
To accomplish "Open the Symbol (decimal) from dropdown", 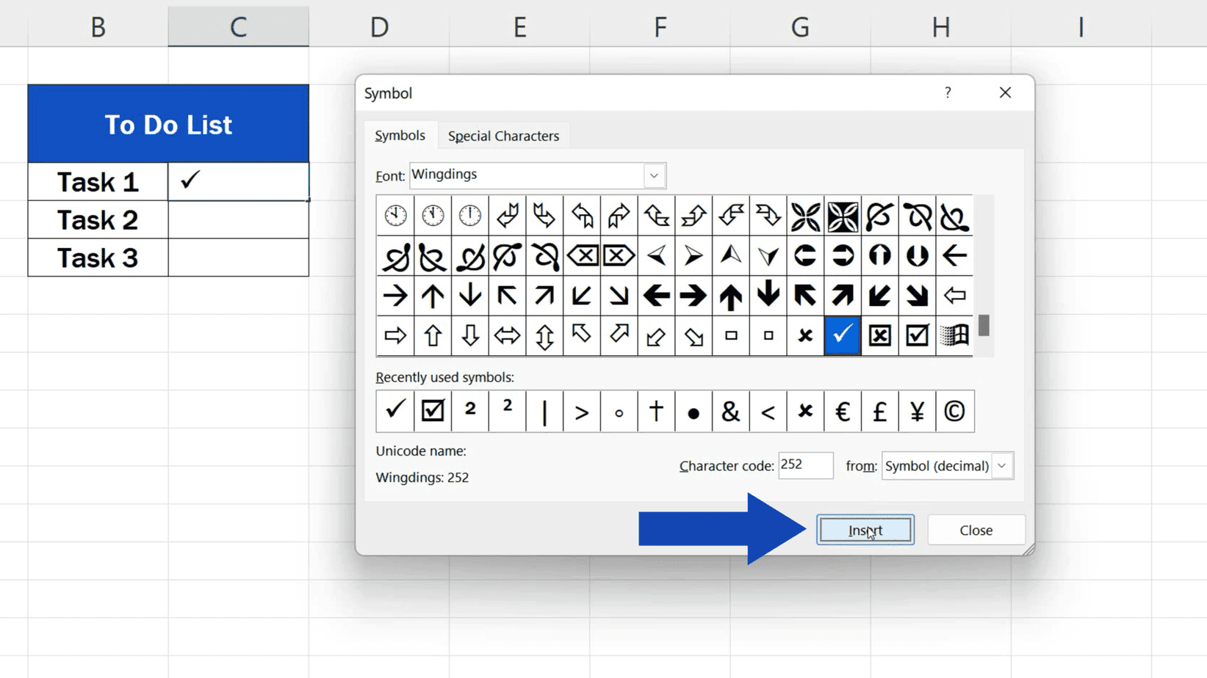I will click(1003, 466).
